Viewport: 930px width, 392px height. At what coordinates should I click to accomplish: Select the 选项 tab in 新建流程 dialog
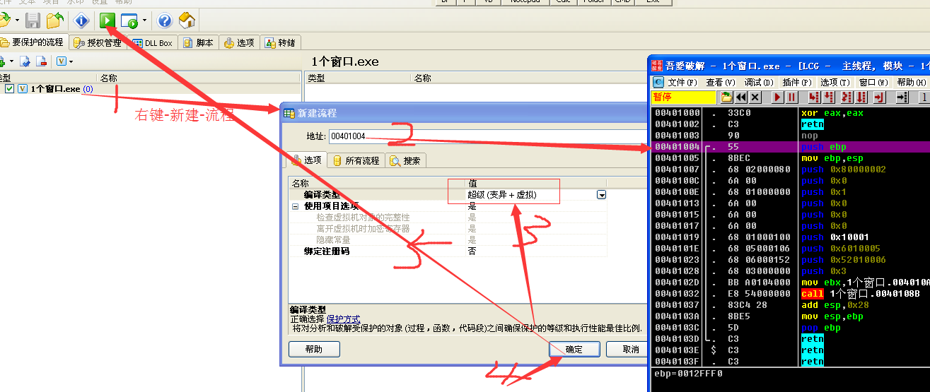307,160
